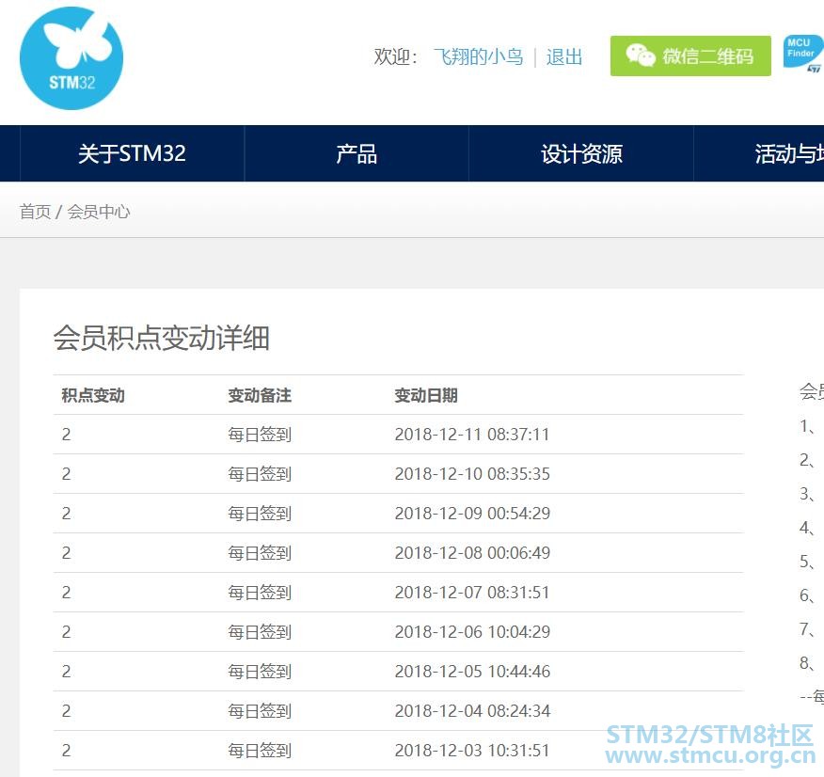824x777 pixels.
Task: Click 每日签到 in 2018-12-03 row
Action: (260, 751)
